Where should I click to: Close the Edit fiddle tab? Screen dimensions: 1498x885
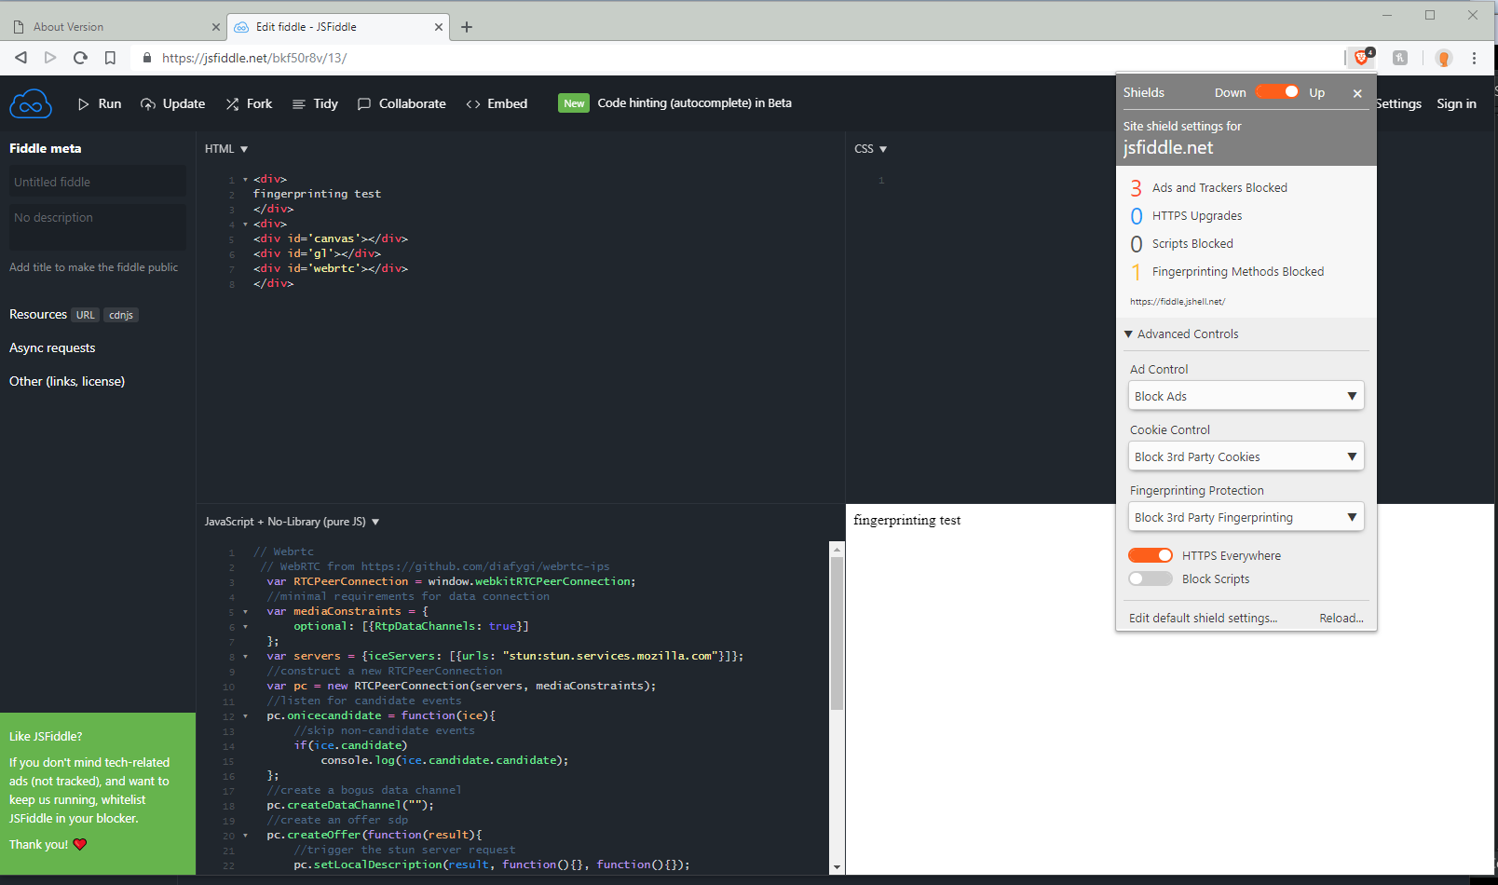[438, 27]
